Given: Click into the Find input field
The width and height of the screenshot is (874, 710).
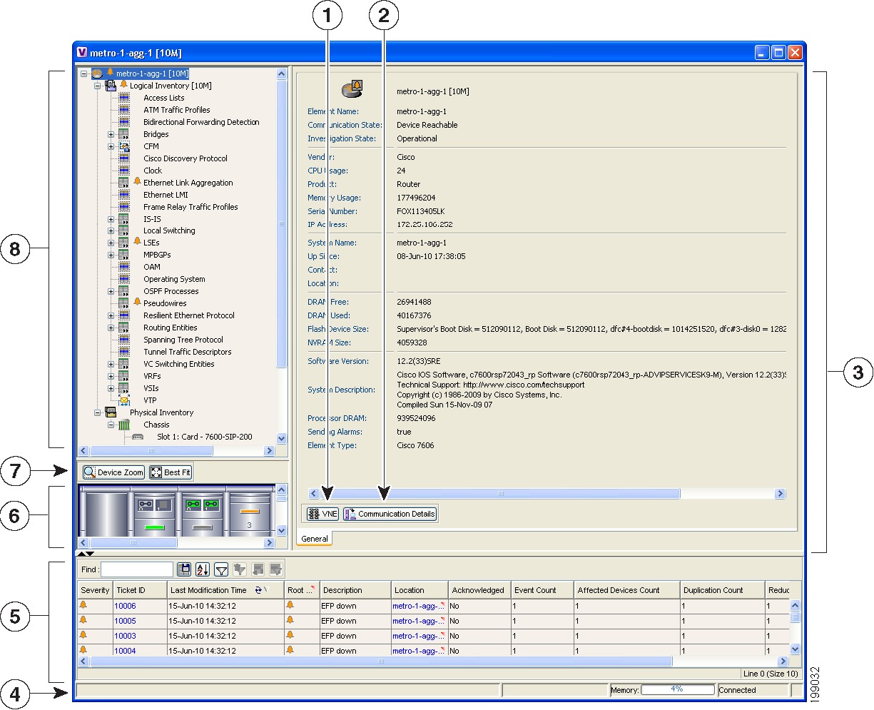Looking at the screenshot, I should coord(138,569).
